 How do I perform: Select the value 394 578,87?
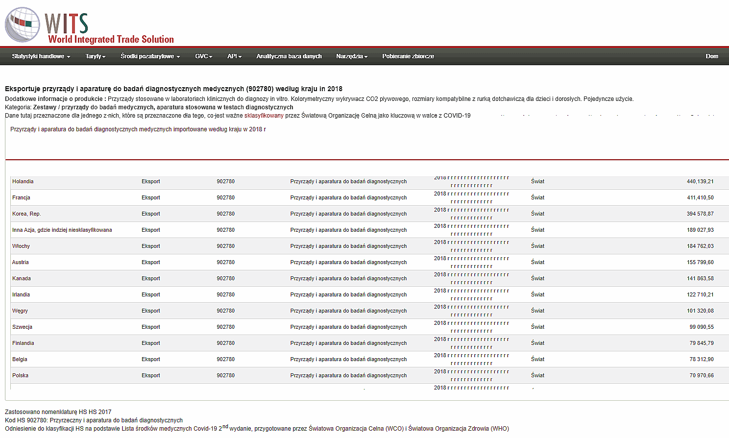click(700, 214)
